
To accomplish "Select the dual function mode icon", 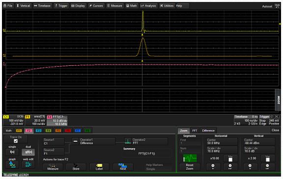I will coord(28,152).
